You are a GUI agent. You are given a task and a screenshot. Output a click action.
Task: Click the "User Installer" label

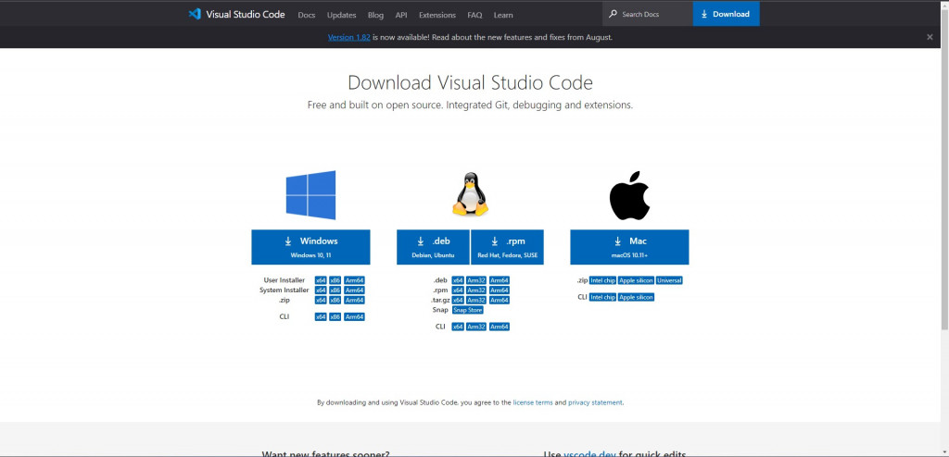(285, 280)
